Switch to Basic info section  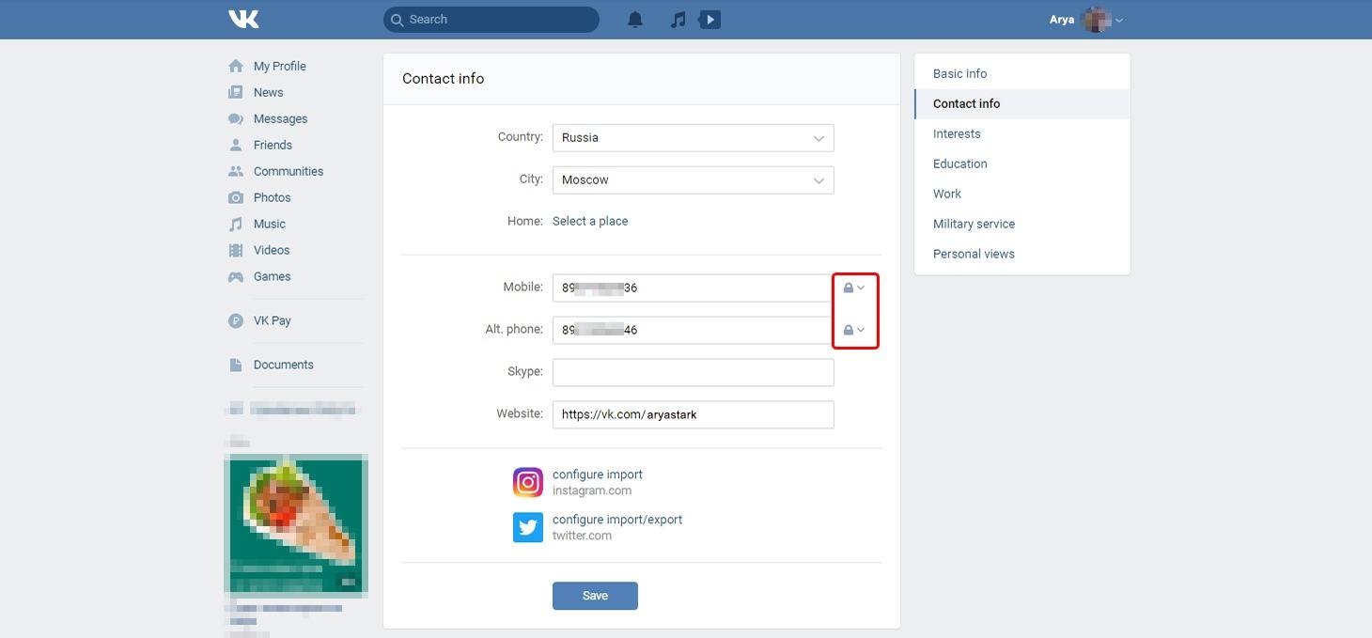pyautogui.click(x=1022, y=73)
